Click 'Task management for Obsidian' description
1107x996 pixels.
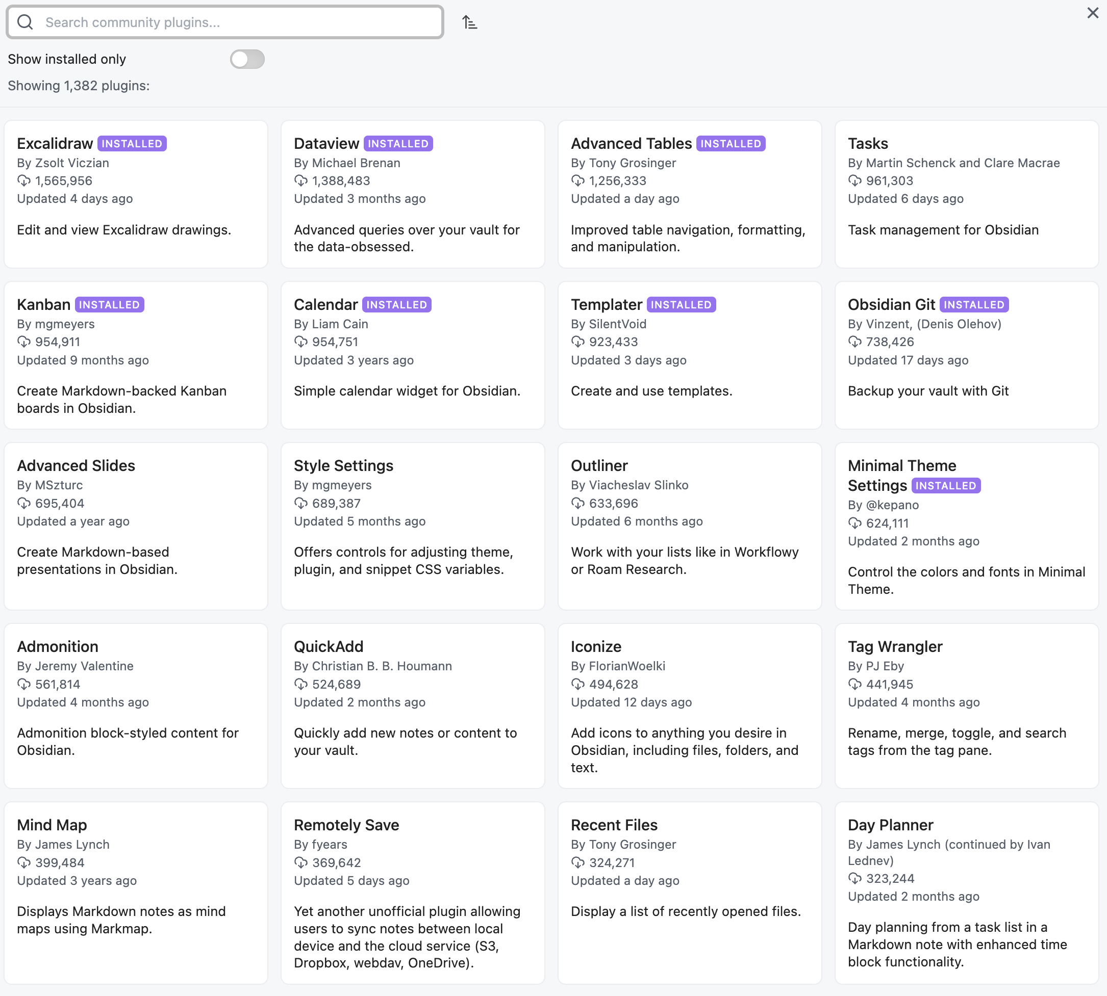tap(943, 230)
